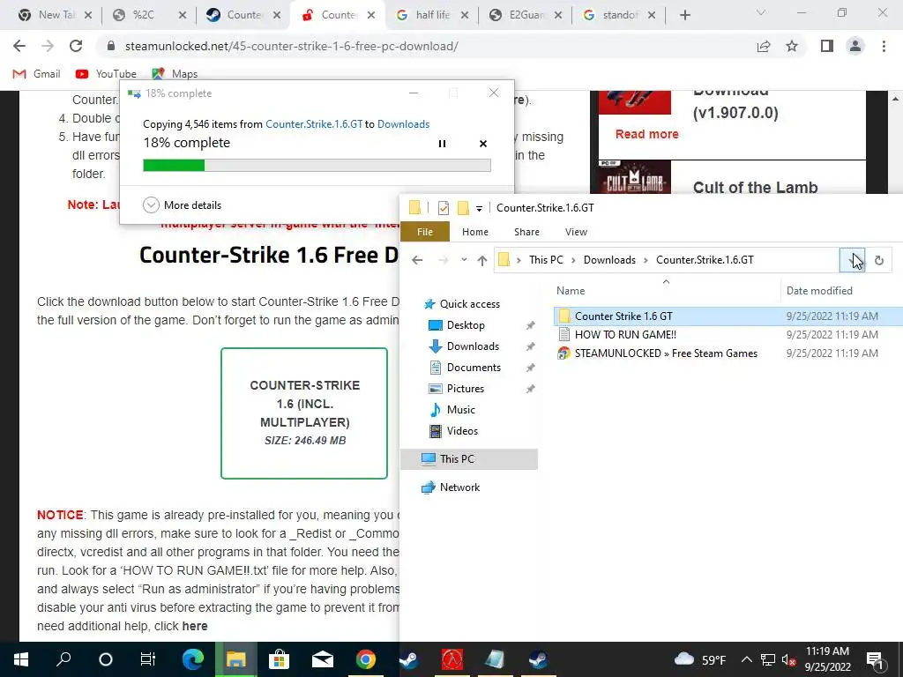Expand chevron after Downloads in breadcrumb
Viewport: 903px width, 677px height.
point(646,260)
